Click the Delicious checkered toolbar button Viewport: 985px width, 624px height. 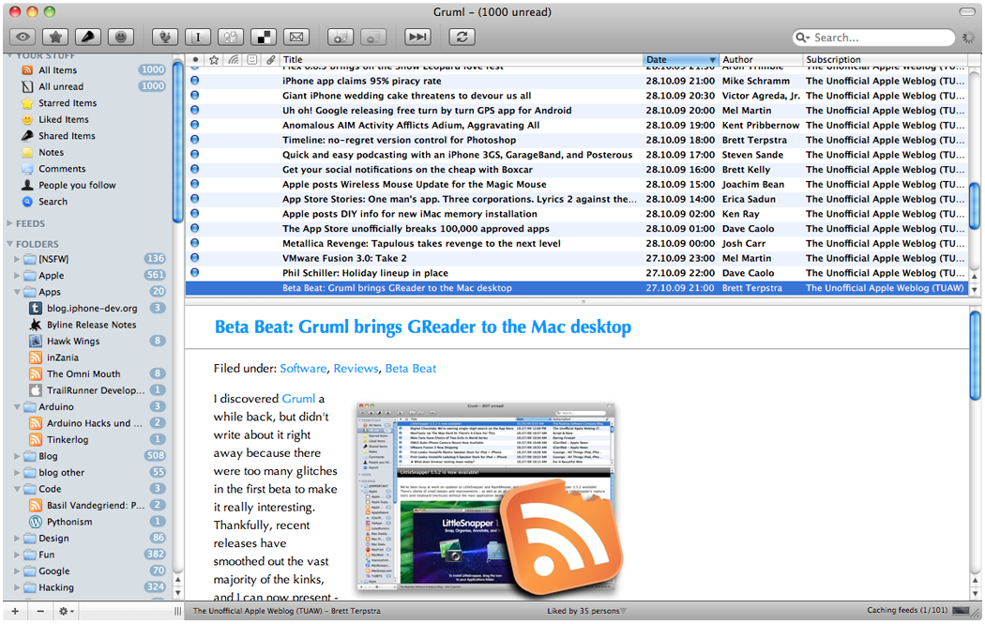click(x=264, y=38)
